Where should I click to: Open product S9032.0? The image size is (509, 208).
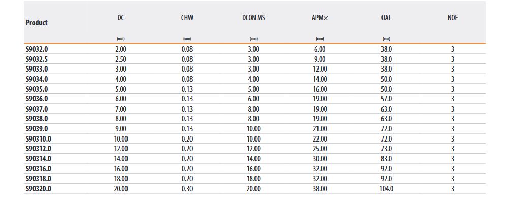[37, 49]
